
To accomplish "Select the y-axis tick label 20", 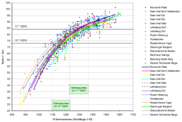I will [9, 111].
